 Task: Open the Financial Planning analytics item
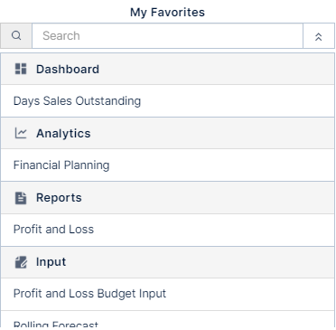click(168, 165)
